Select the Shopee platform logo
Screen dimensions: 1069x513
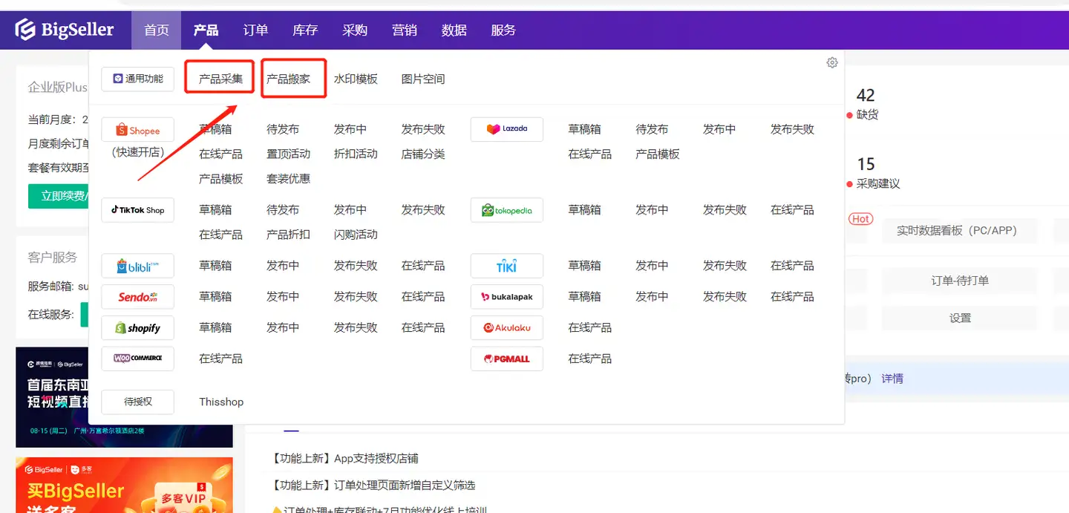[138, 130]
